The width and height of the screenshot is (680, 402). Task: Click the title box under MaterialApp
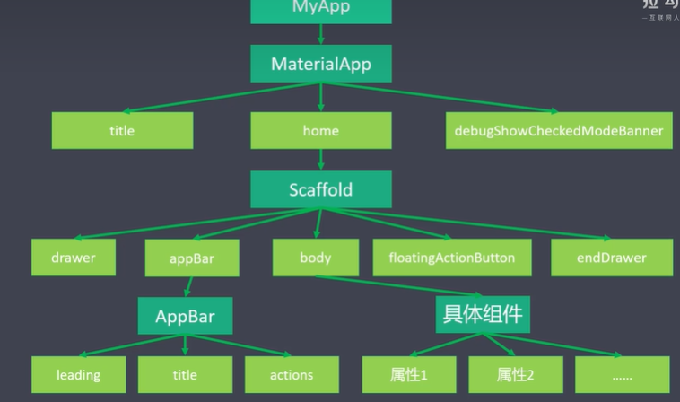click(x=122, y=131)
